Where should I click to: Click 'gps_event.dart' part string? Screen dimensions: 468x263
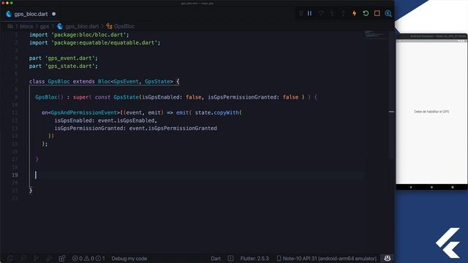point(70,58)
